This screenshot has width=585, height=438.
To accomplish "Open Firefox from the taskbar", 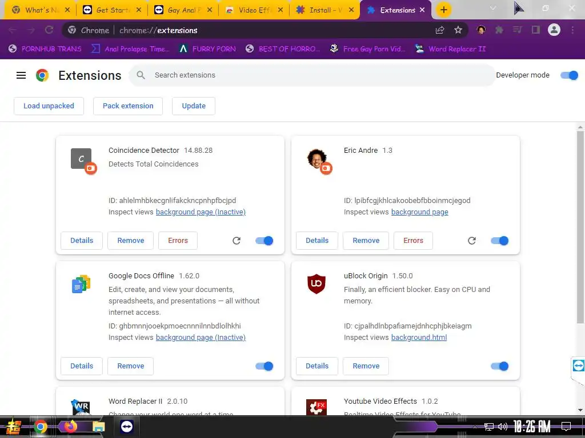I will 70,427.
